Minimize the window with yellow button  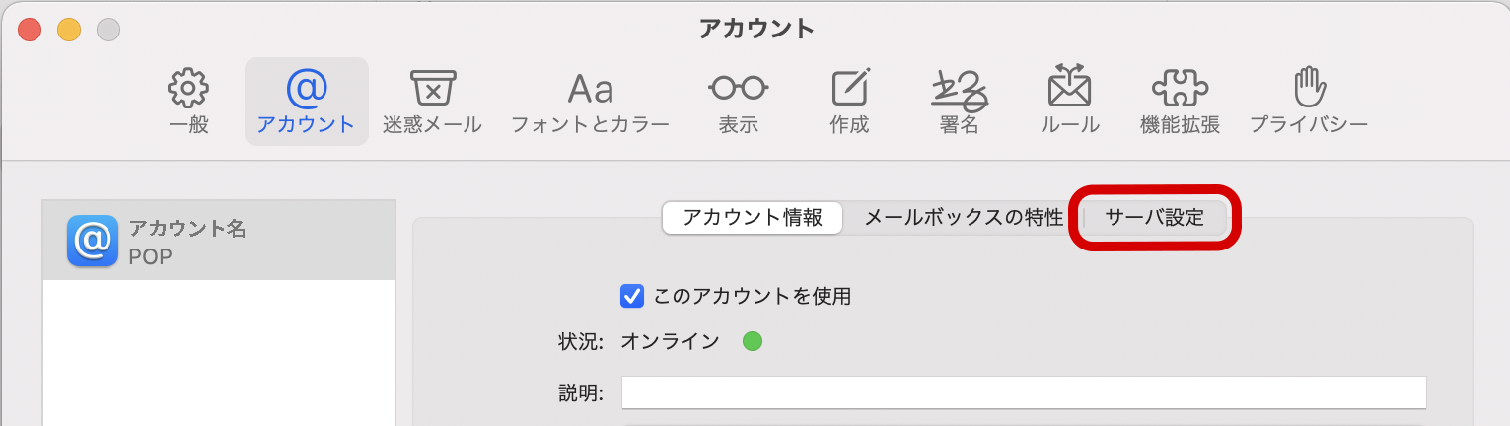[x=69, y=30]
